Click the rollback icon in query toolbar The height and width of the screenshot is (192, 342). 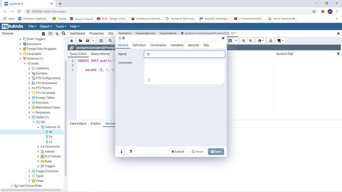coord(251,41)
